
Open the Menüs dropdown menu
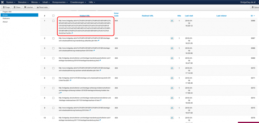[x=35, y=2]
